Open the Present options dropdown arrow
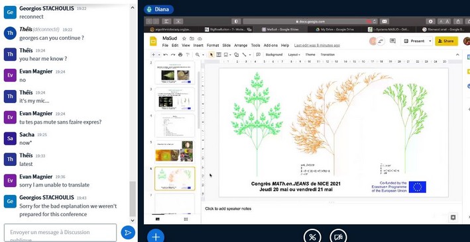470x242 pixels. 430,41
